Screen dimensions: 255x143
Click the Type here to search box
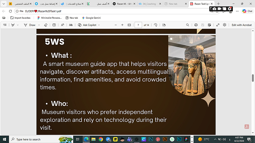(x=41, y=139)
